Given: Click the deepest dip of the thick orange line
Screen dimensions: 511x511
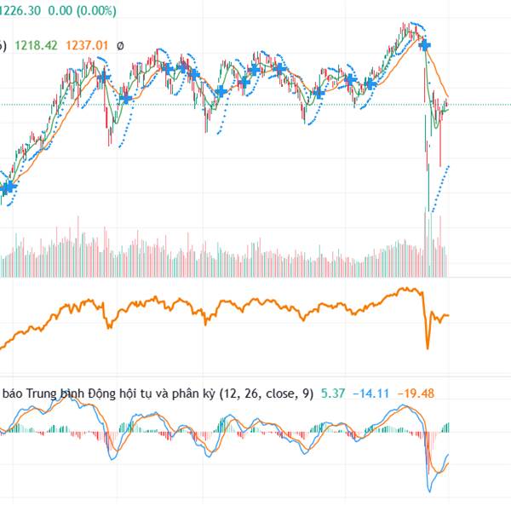Looking at the screenshot, I should pos(428,346).
